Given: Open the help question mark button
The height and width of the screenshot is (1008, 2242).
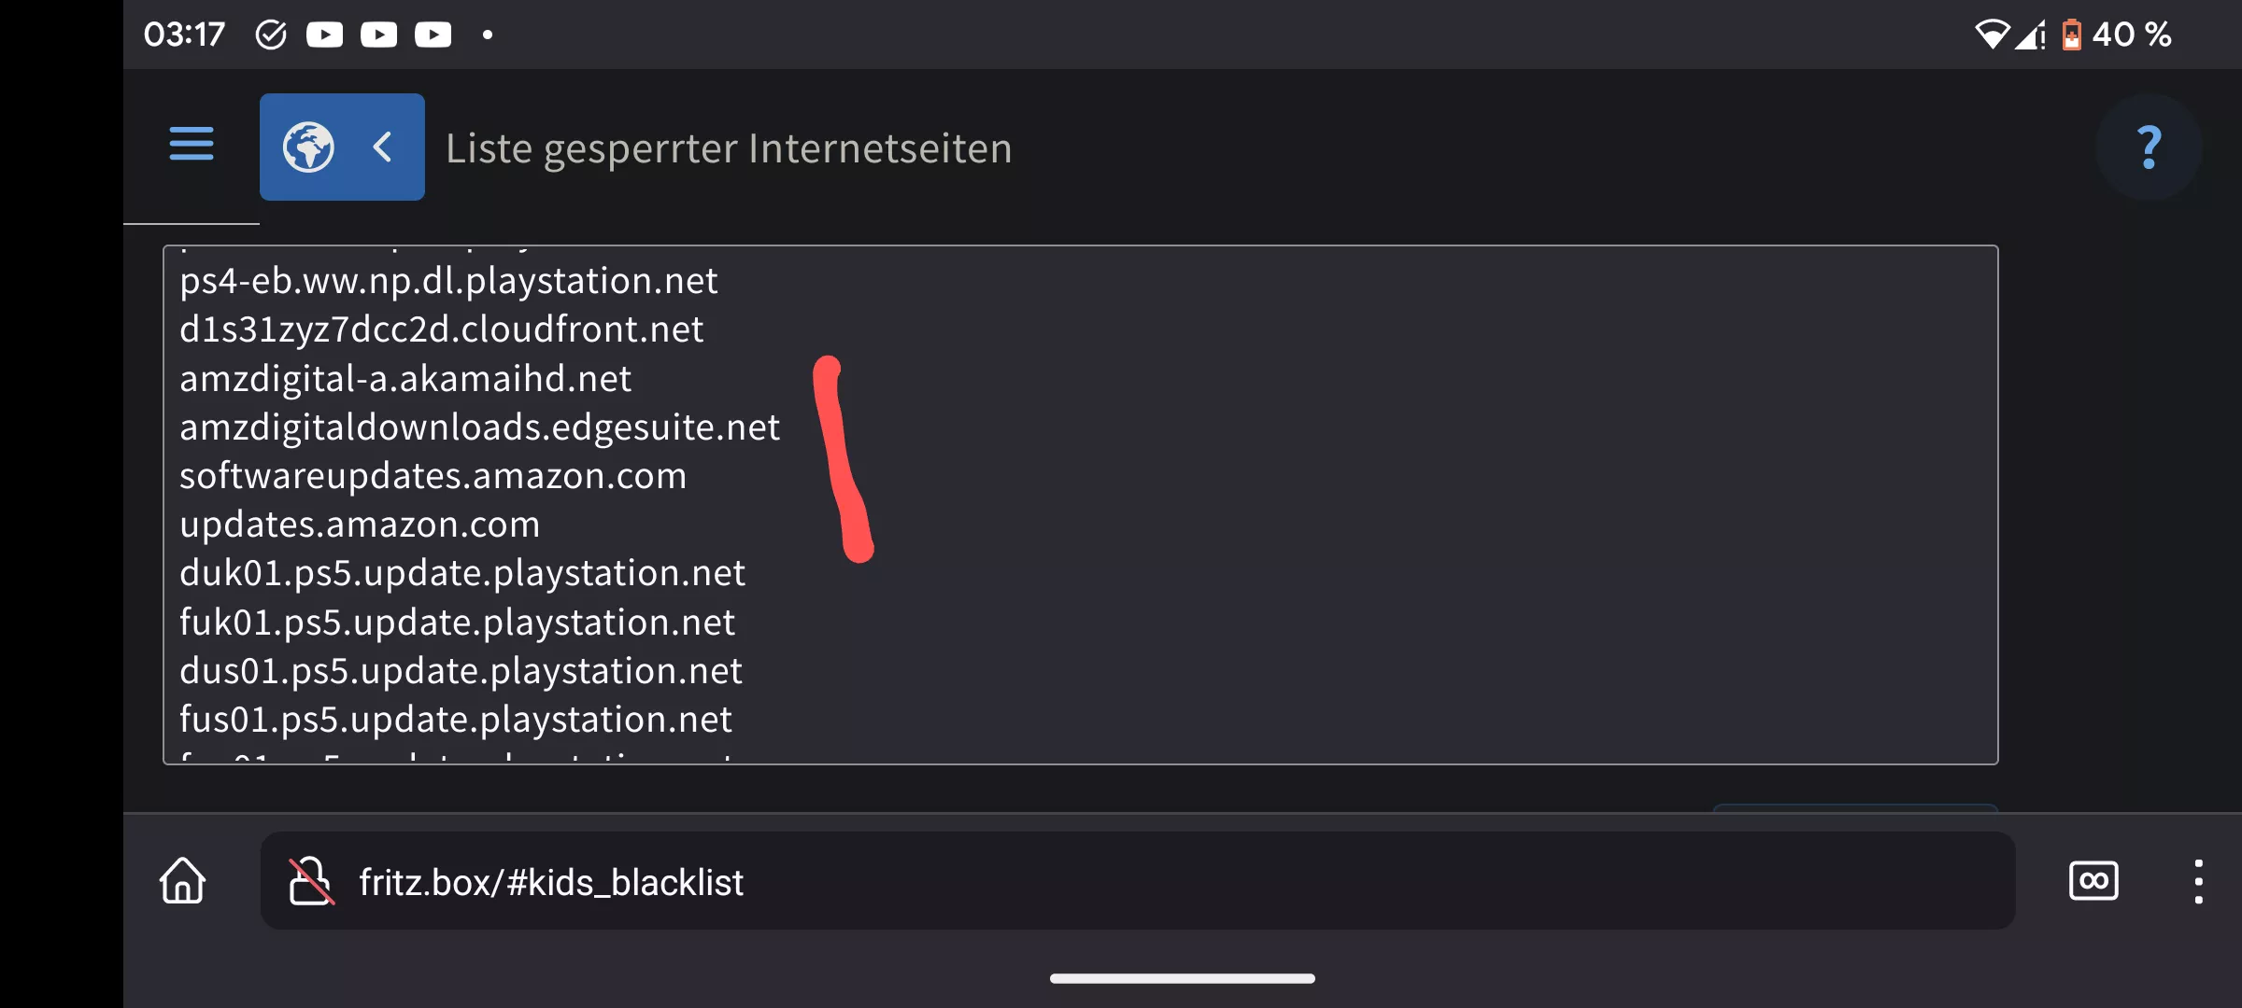Looking at the screenshot, I should coord(2149,147).
